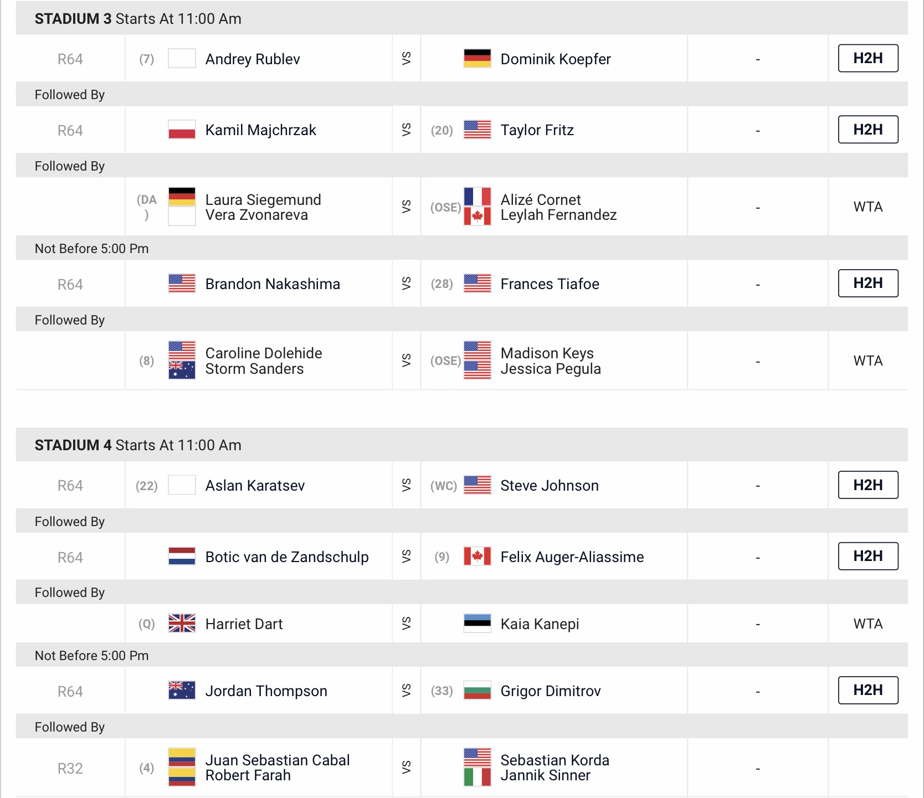The height and width of the screenshot is (798, 924).
Task: Open H2H for Majchrzak vs Fritz
Action: [x=868, y=130]
